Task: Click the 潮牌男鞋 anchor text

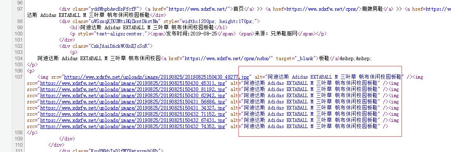Action: pos(372,9)
